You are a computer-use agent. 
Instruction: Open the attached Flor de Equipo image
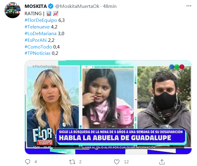[x=108, y=107]
